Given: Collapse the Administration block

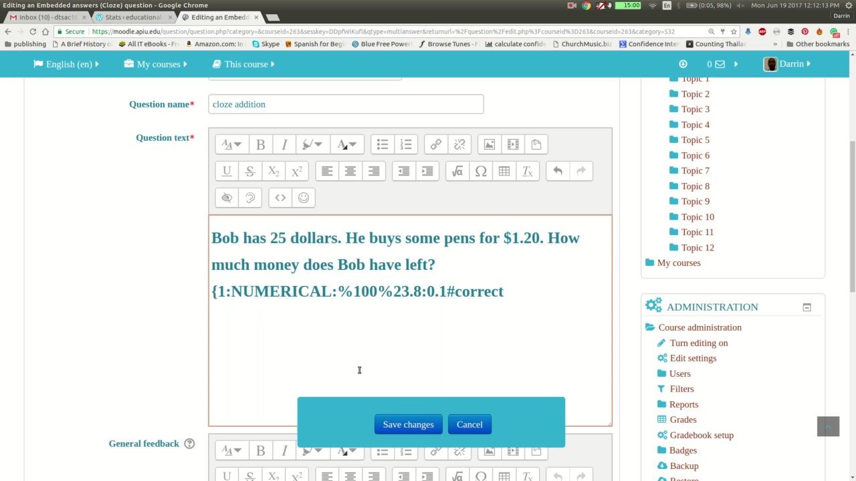Looking at the screenshot, I should click(807, 307).
